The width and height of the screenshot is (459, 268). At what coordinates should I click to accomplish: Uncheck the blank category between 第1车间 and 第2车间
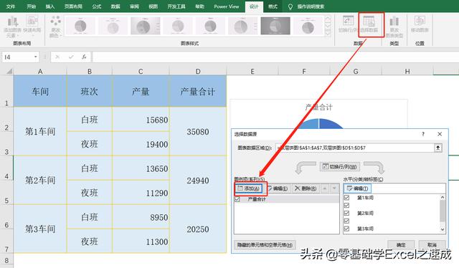[x=347, y=206]
